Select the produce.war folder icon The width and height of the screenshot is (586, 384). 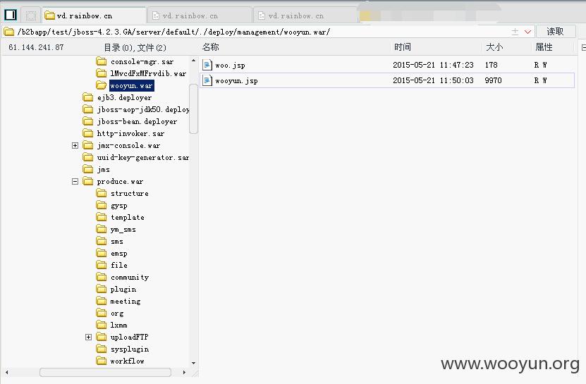click(88, 181)
